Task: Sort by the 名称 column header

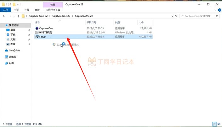Action: 37,22
